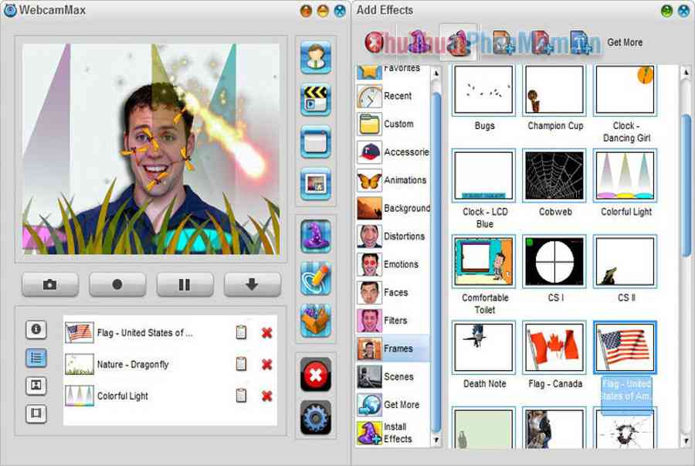The width and height of the screenshot is (695, 466).
Task: Switch to the effects list view toggle
Action: coord(36,357)
